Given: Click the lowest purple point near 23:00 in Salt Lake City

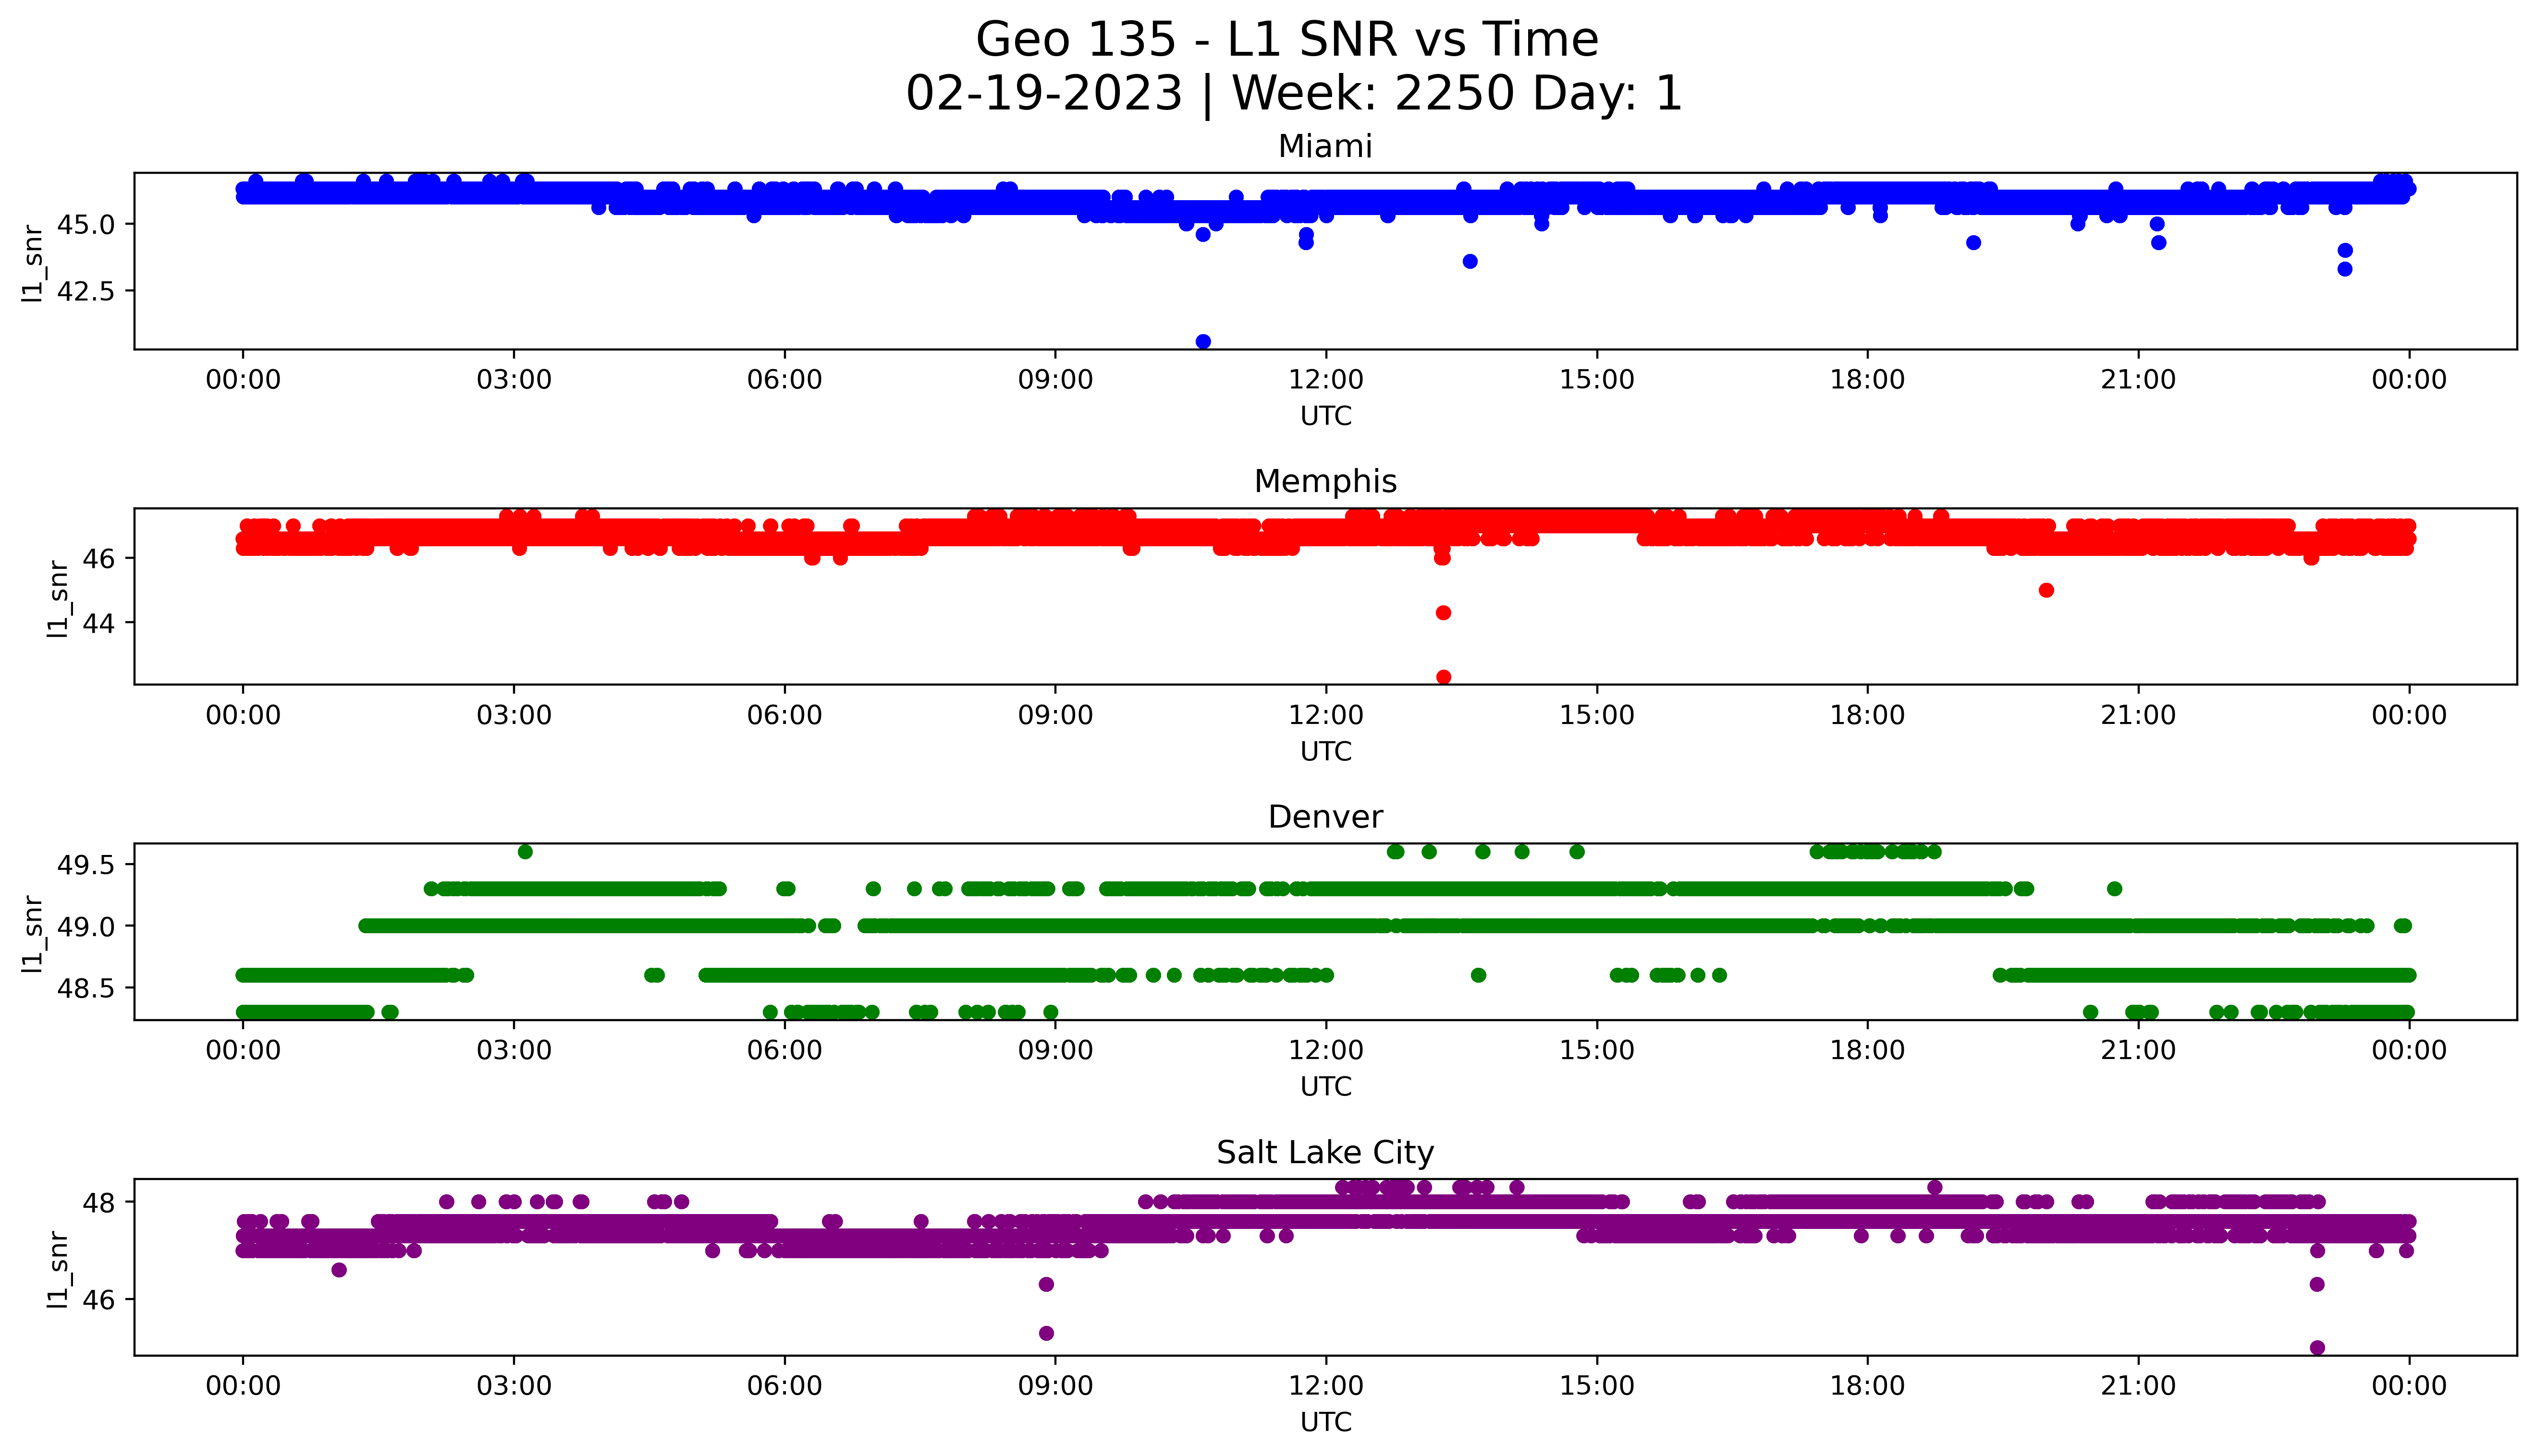Looking at the screenshot, I should point(2317,1348).
